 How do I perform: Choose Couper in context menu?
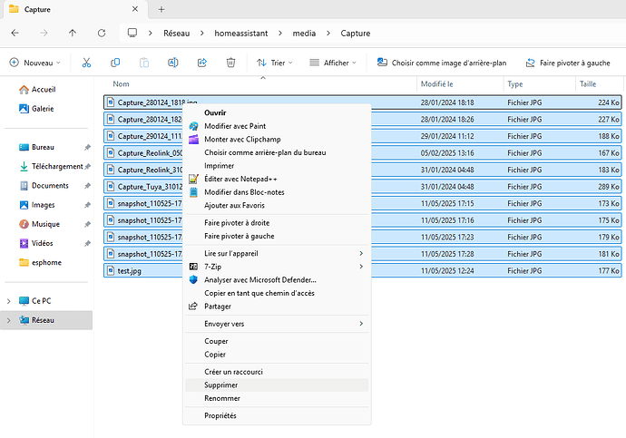click(x=277, y=341)
